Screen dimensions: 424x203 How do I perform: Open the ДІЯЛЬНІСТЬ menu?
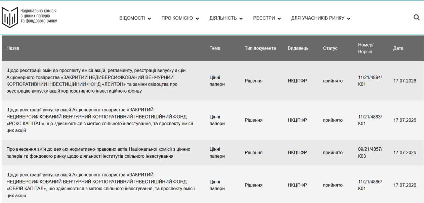[226, 18]
